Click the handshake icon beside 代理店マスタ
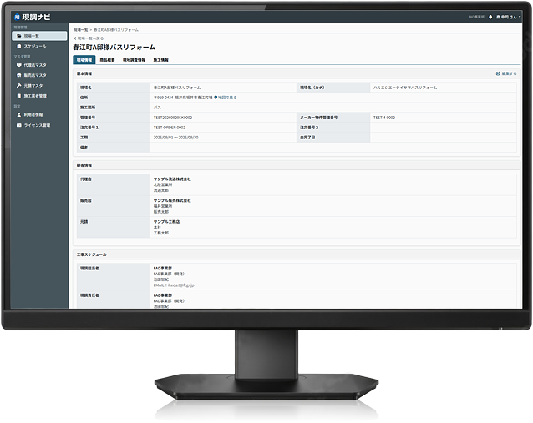The width and height of the screenshot is (533, 423). click(19, 65)
